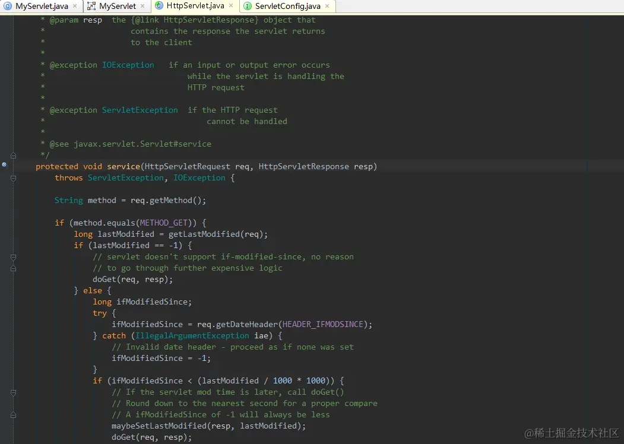Click the HEADER_IFMODSINCE constant
This screenshot has width=624, height=444.
coord(323,324)
